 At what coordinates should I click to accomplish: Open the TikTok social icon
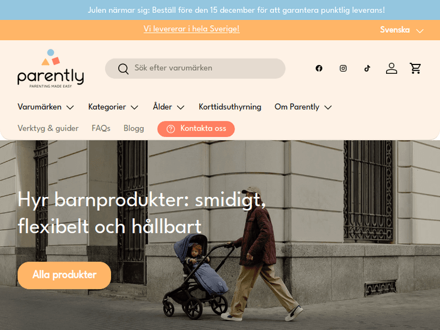[367, 68]
